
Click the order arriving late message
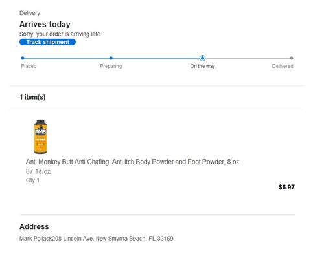point(60,34)
